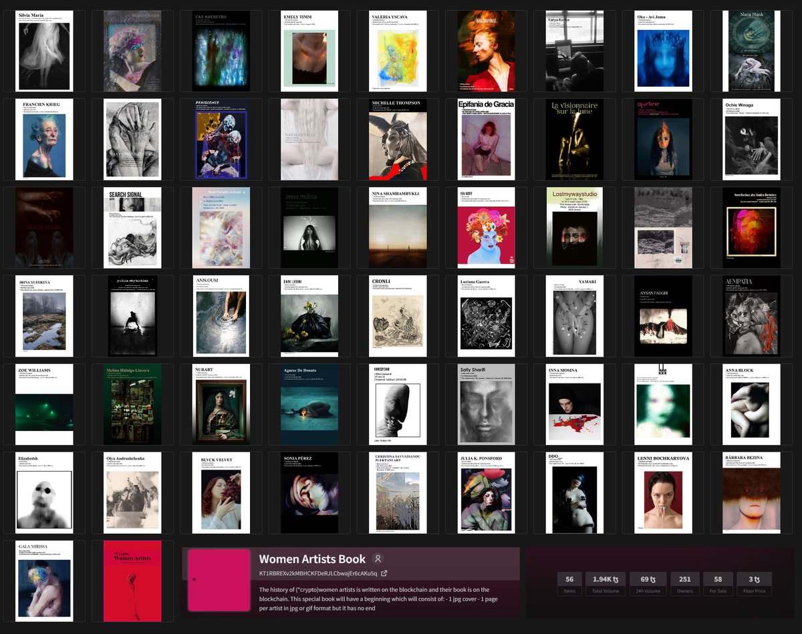The height and width of the screenshot is (634, 802).
Task: Open the Epifania de Gracia artwork page
Action: (487, 139)
